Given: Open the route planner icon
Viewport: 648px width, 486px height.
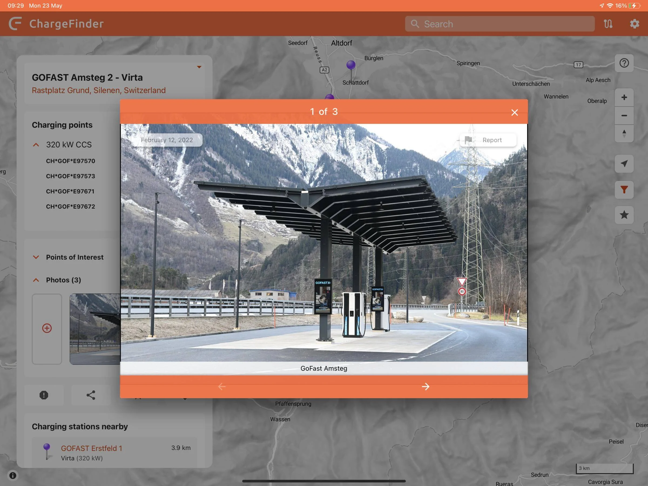Looking at the screenshot, I should (x=608, y=24).
